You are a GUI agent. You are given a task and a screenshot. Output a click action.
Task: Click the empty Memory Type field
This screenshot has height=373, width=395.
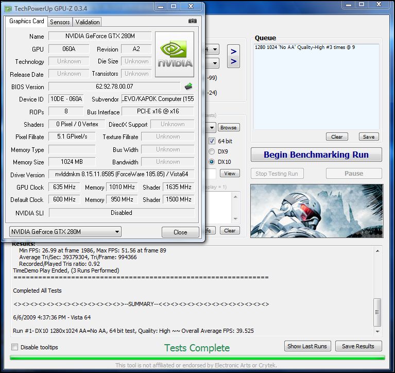[72, 149]
